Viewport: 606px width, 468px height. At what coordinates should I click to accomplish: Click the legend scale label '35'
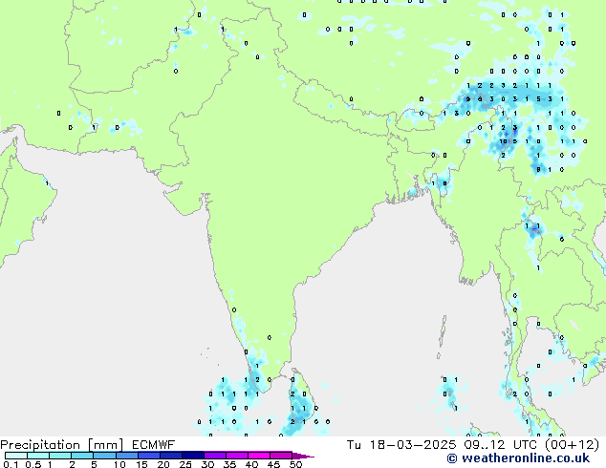coord(229,464)
